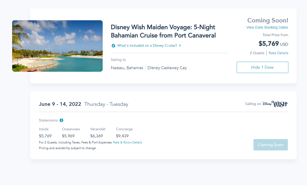Select the Concierge stateroom price $9,439

point(122,136)
